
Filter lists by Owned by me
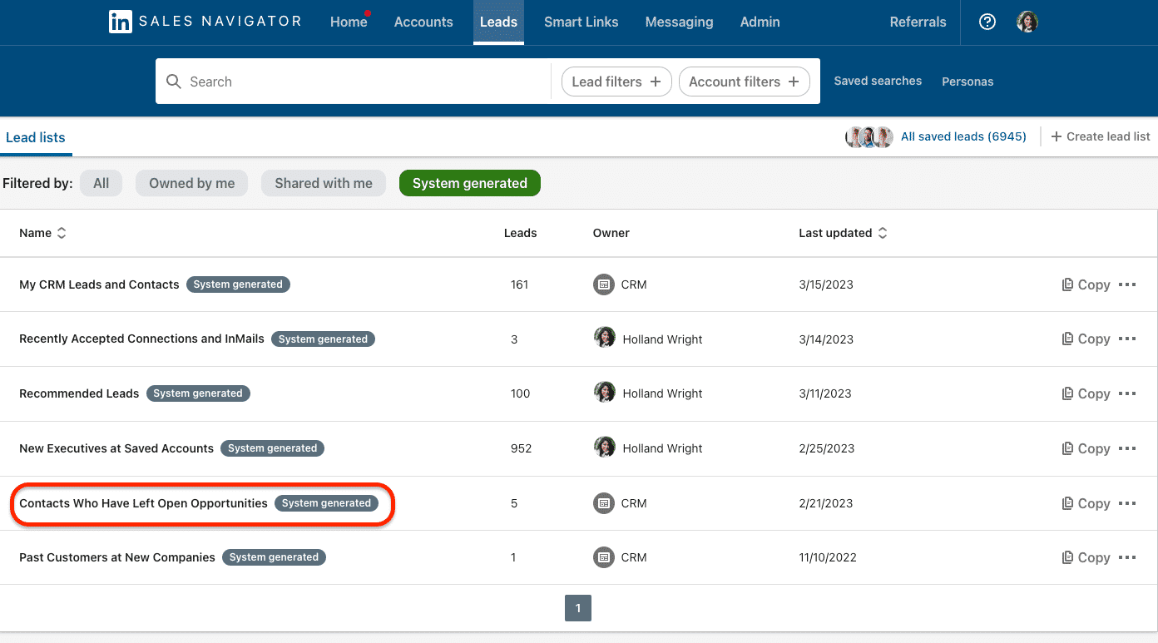pyautogui.click(x=192, y=183)
